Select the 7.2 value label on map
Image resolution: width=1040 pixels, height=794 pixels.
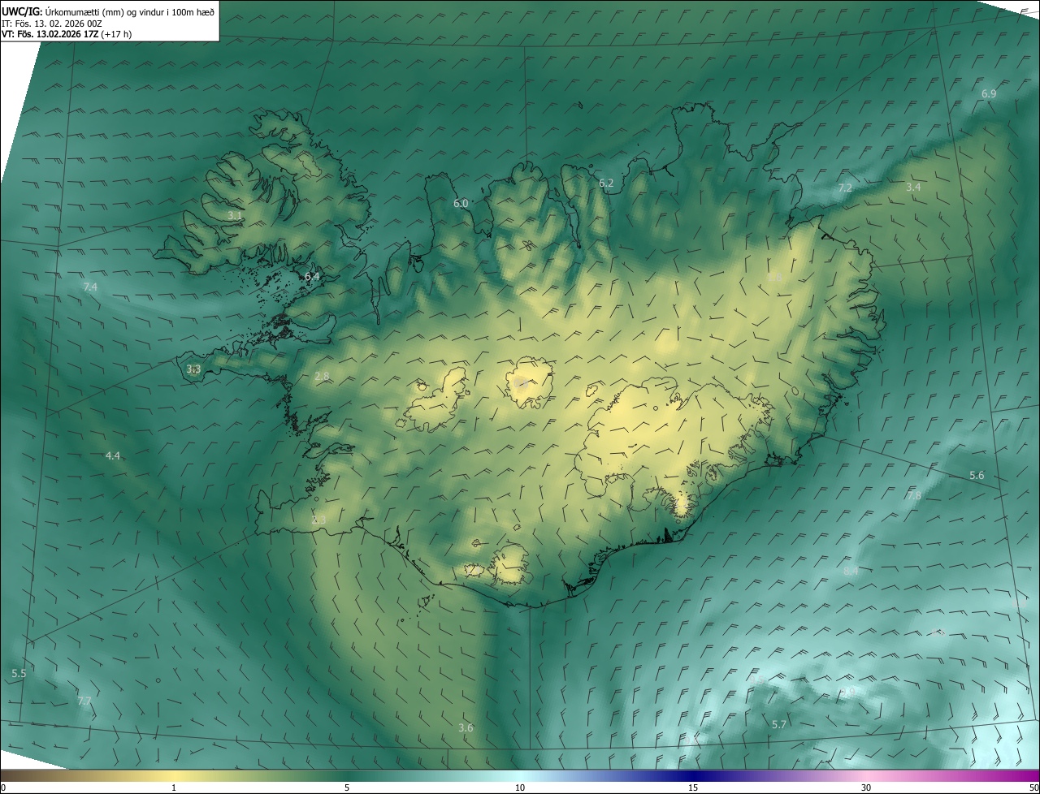[845, 188]
